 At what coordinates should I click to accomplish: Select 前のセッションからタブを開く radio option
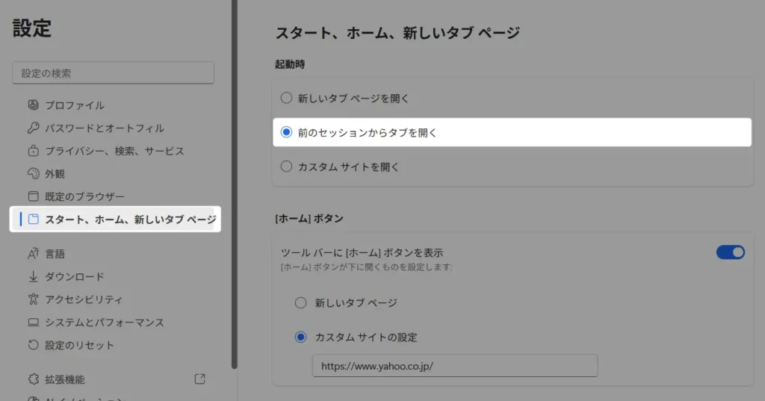pyautogui.click(x=285, y=132)
